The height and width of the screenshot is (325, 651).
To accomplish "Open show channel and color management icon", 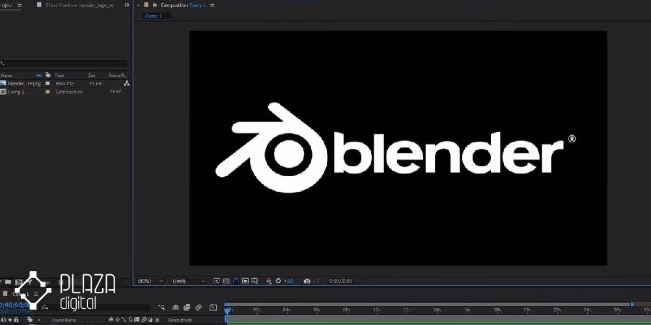I will [x=269, y=281].
